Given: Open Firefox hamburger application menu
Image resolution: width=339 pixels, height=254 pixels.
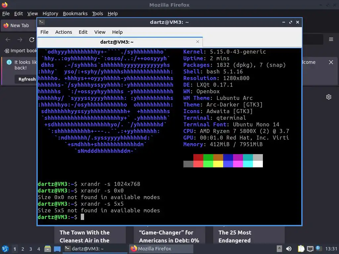Looking at the screenshot, I should coord(331,39).
